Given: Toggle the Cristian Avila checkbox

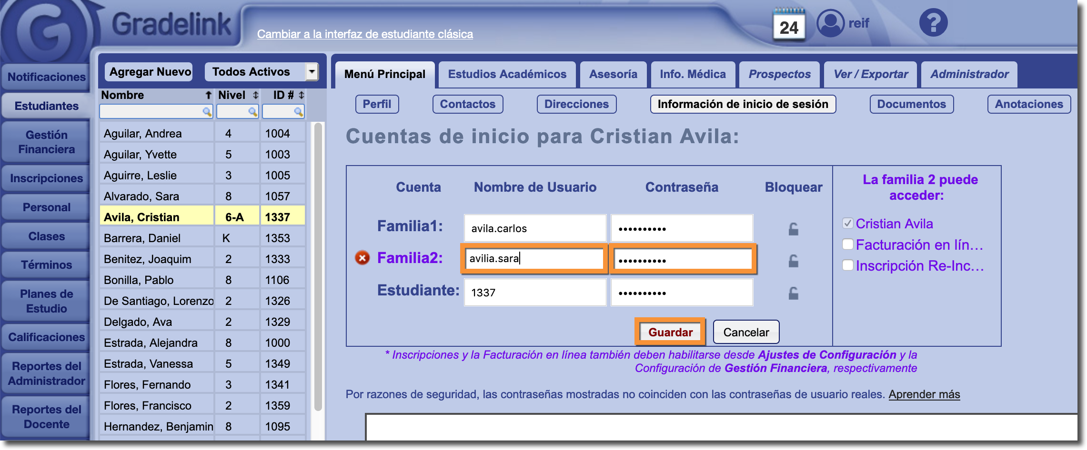Looking at the screenshot, I should coord(848,224).
